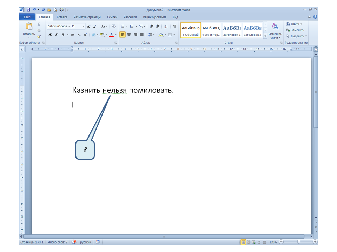Apply the Заголовок 1 style
The width and height of the screenshot is (337, 252).
[232, 30]
